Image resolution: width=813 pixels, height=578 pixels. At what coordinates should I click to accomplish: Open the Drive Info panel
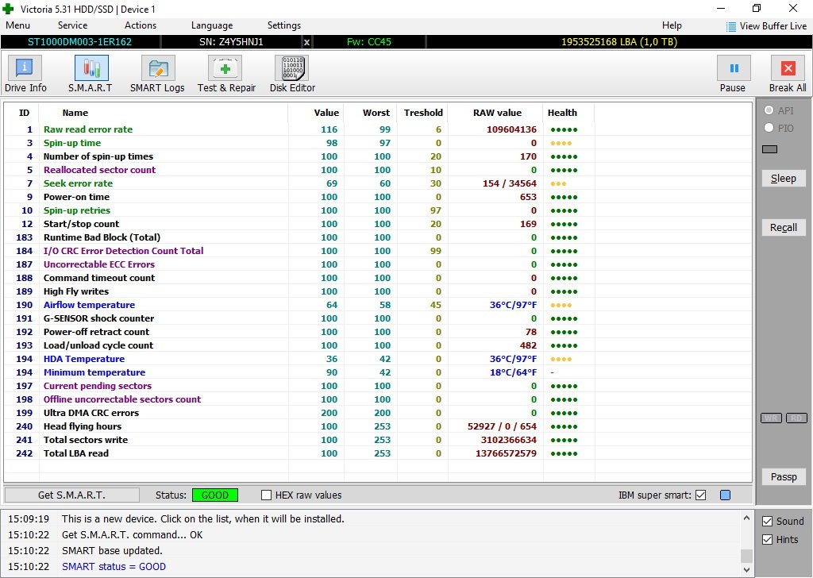tap(25, 74)
